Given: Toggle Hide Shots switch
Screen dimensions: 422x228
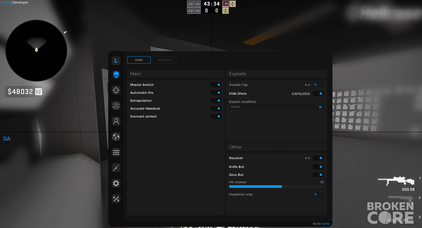Looking at the screenshot, I should point(318,93).
